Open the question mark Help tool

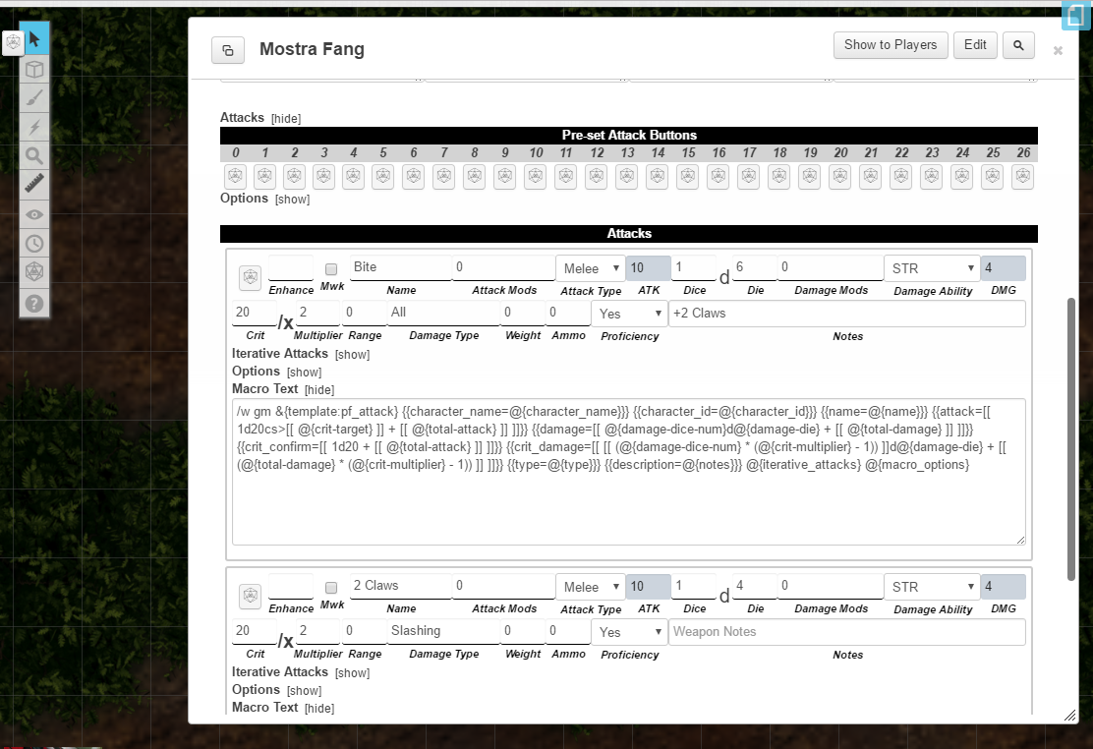click(34, 304)
